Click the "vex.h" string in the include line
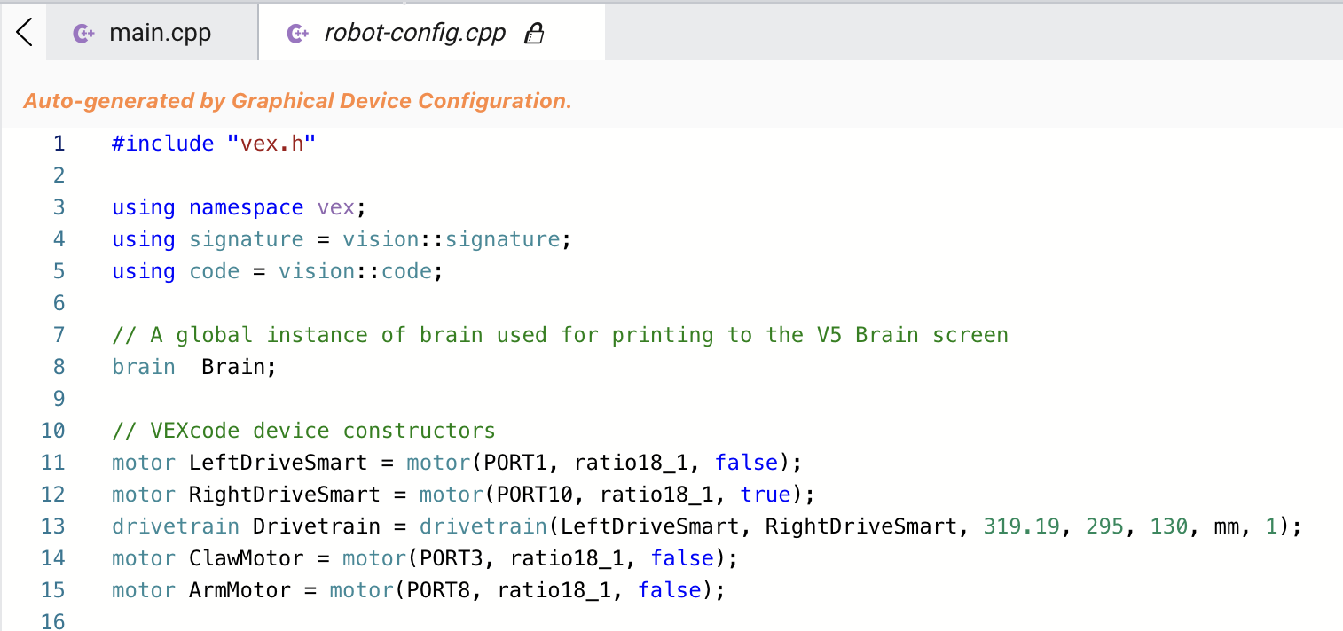 (271, 144)
